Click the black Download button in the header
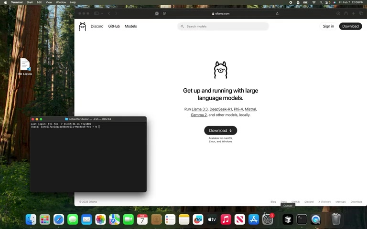The height and width of the screenshot is (229, 367). [350, 26]
